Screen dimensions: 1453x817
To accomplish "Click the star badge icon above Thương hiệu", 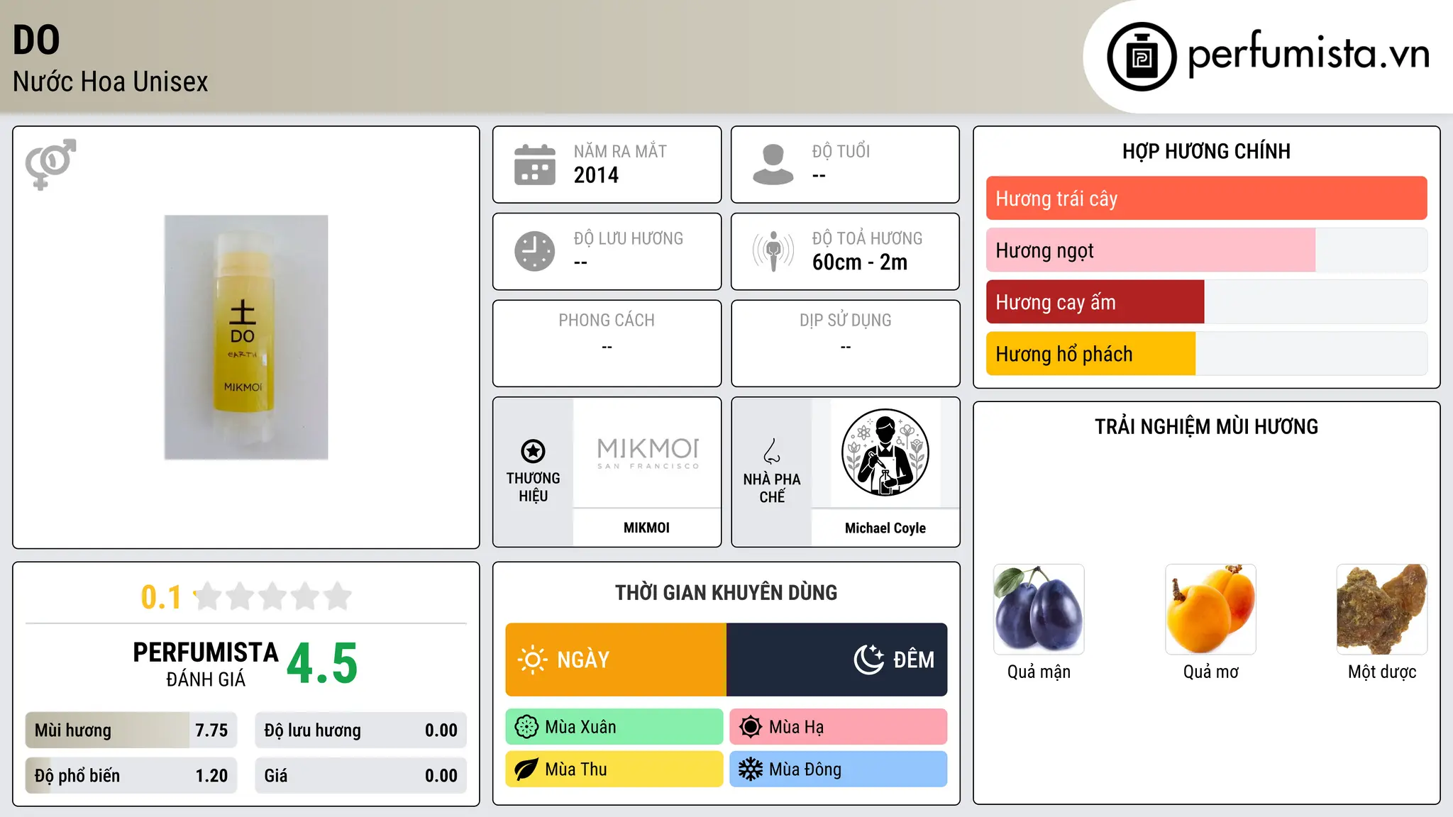I will tap(533, 451).
